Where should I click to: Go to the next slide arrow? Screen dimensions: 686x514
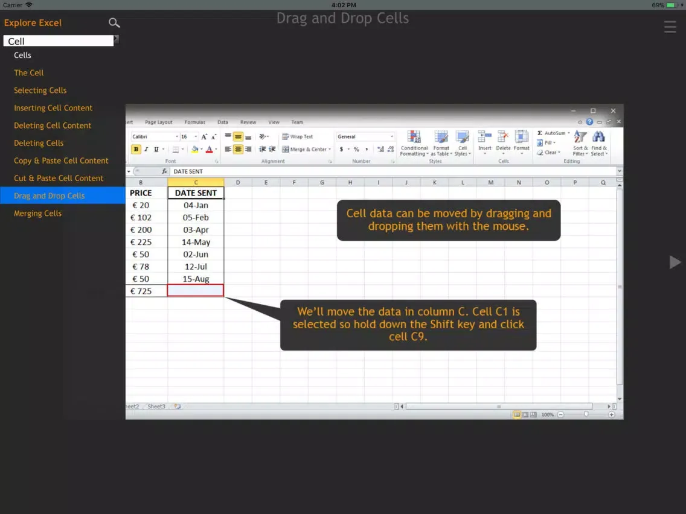pos(675,262)
